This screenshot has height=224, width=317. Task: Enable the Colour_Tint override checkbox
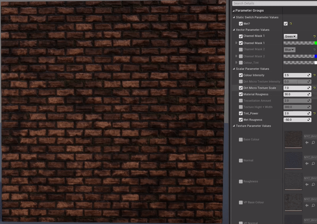coord(240,63)
